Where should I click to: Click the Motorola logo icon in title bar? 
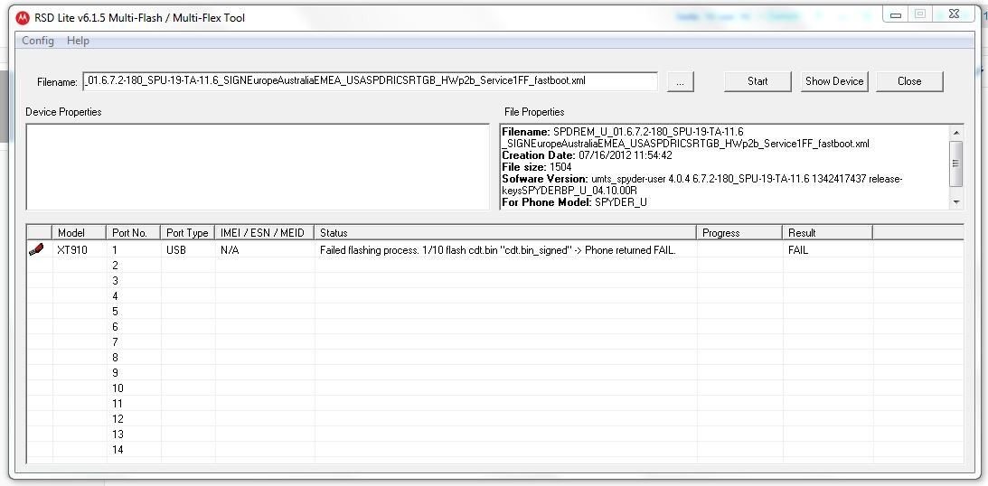[x=23, y=18]
